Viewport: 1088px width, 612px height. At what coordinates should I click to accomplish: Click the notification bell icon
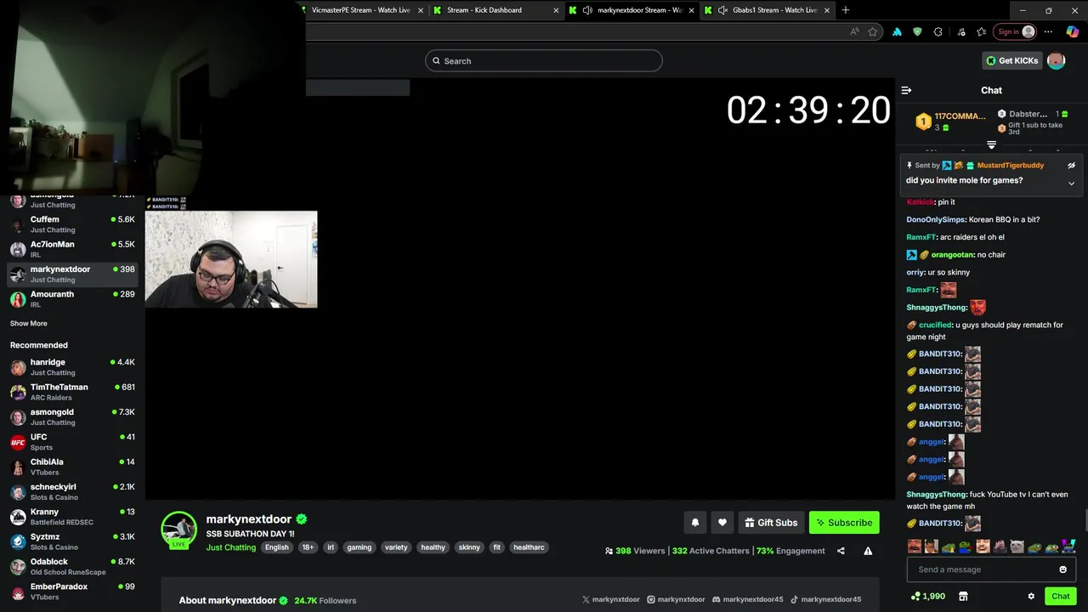[x=694, y=523]
